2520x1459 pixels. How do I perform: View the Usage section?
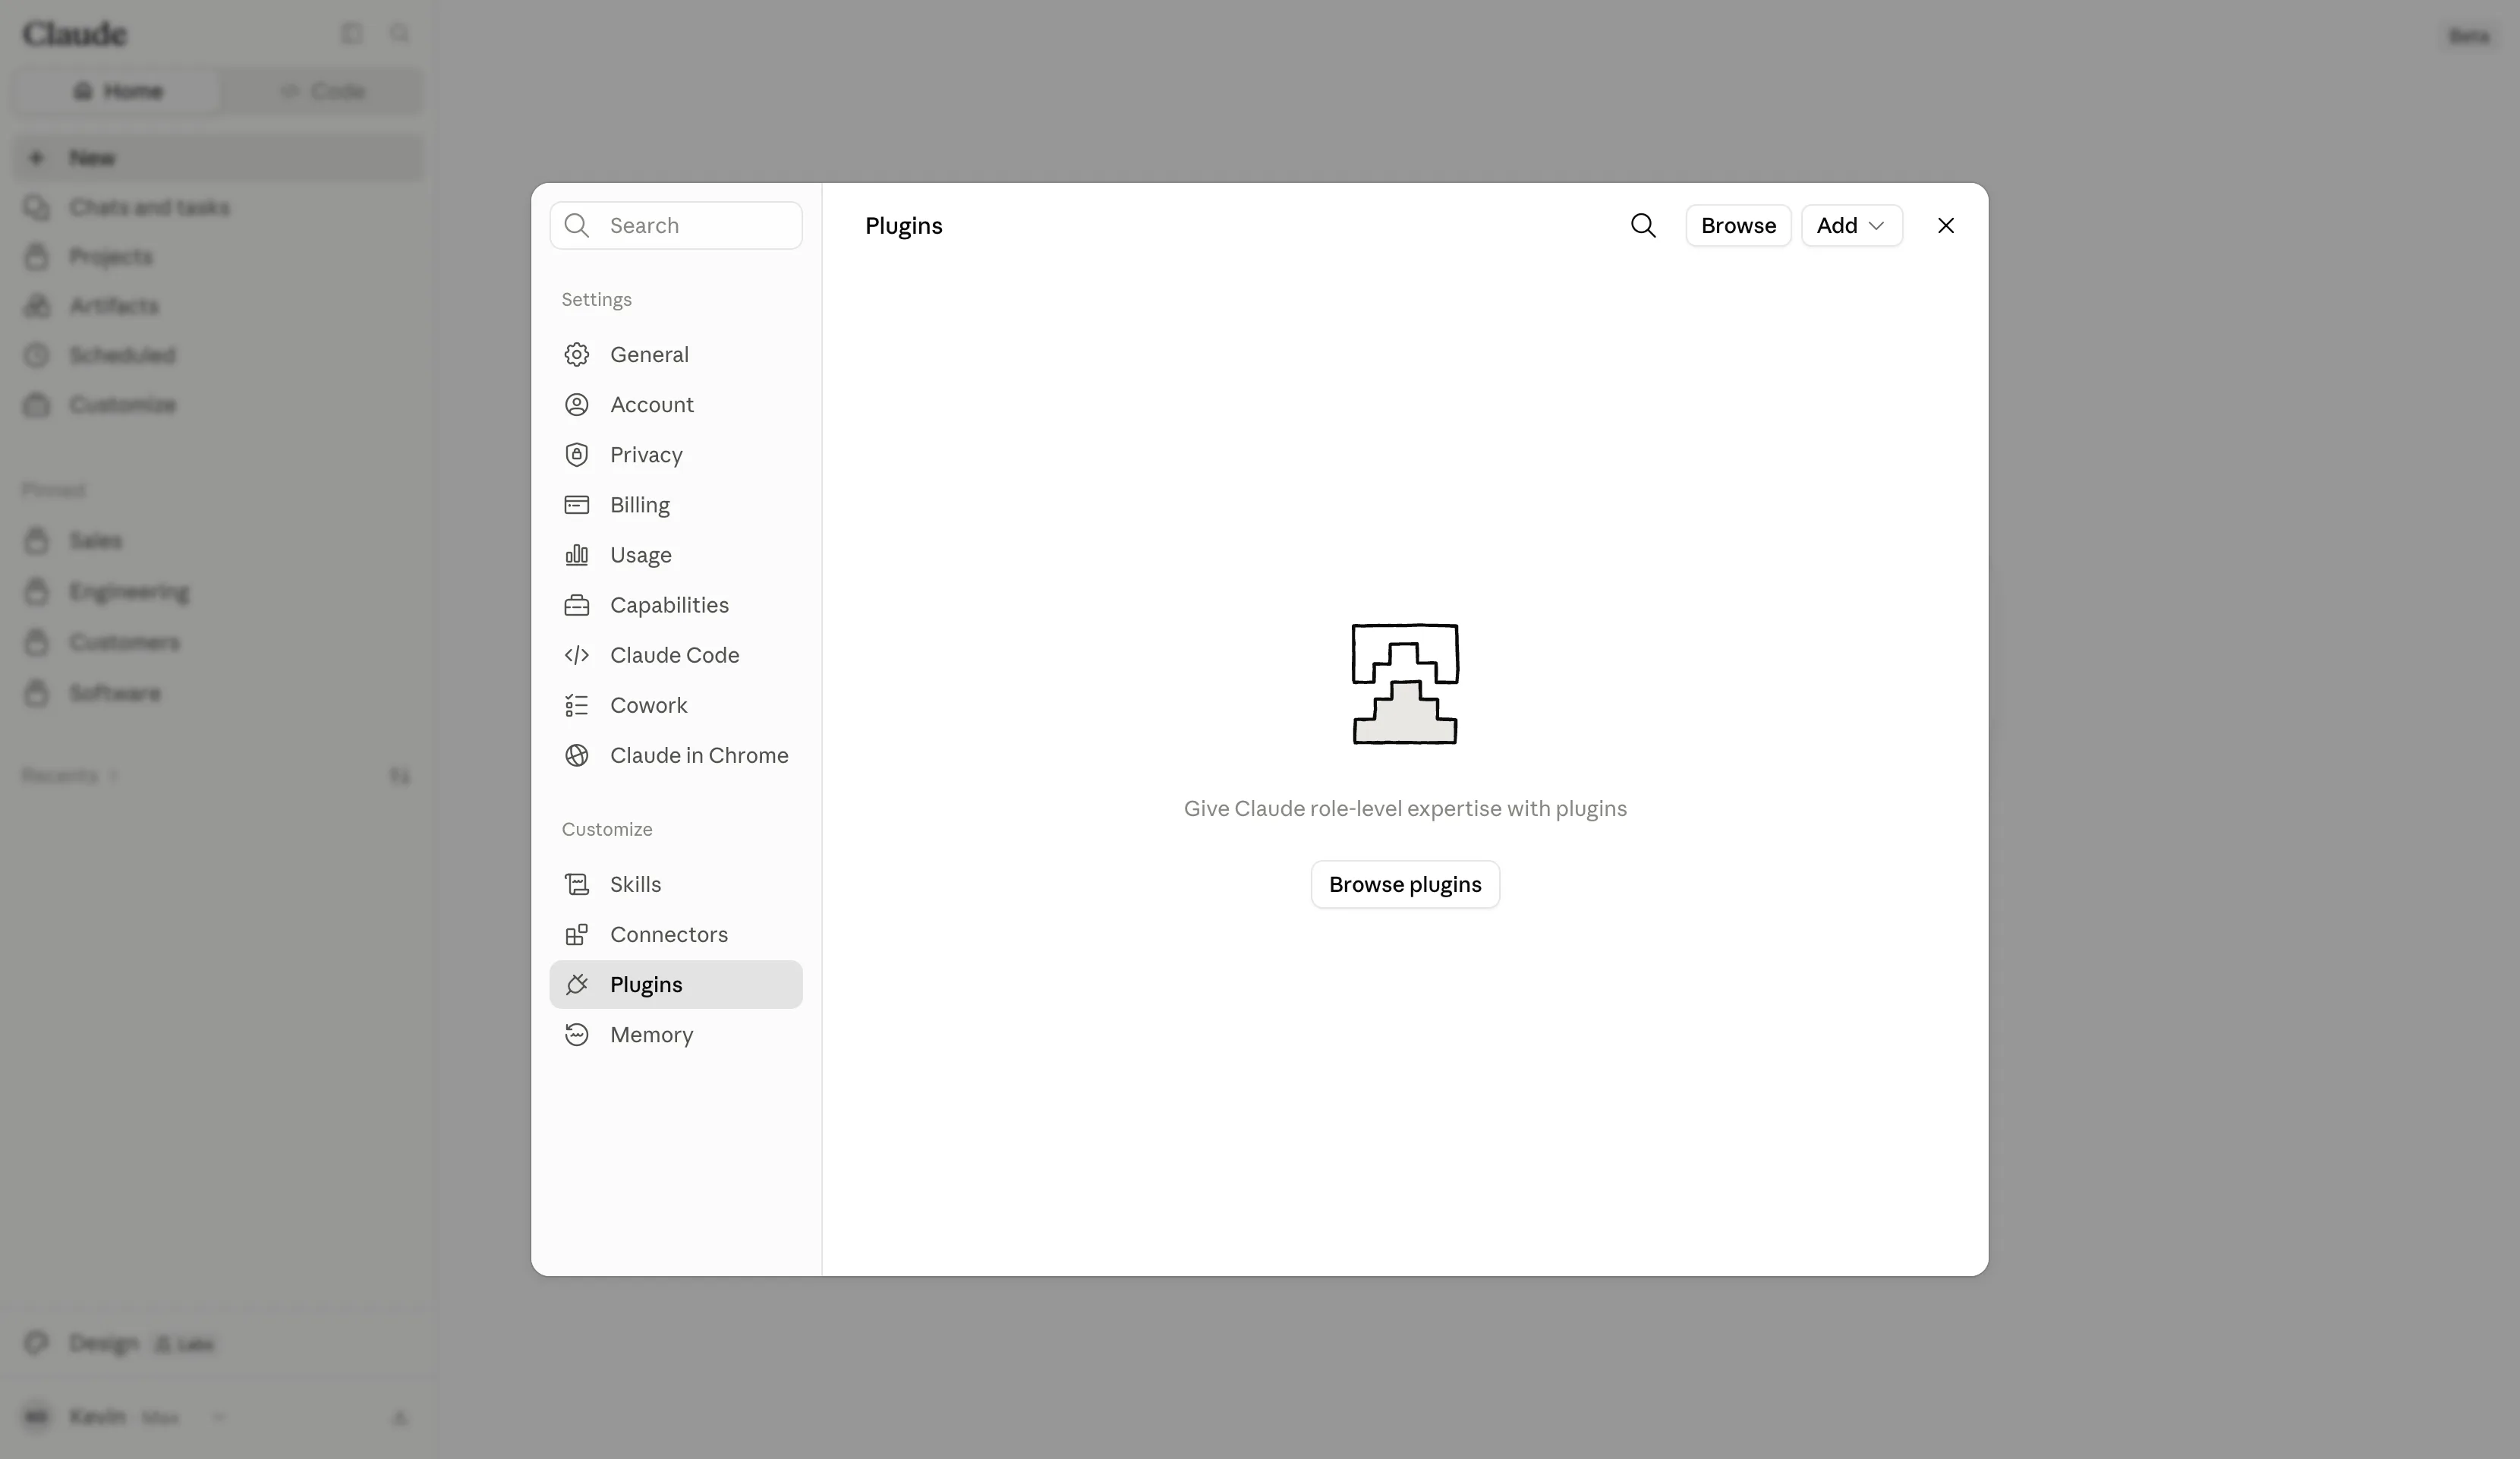point(675,554)
